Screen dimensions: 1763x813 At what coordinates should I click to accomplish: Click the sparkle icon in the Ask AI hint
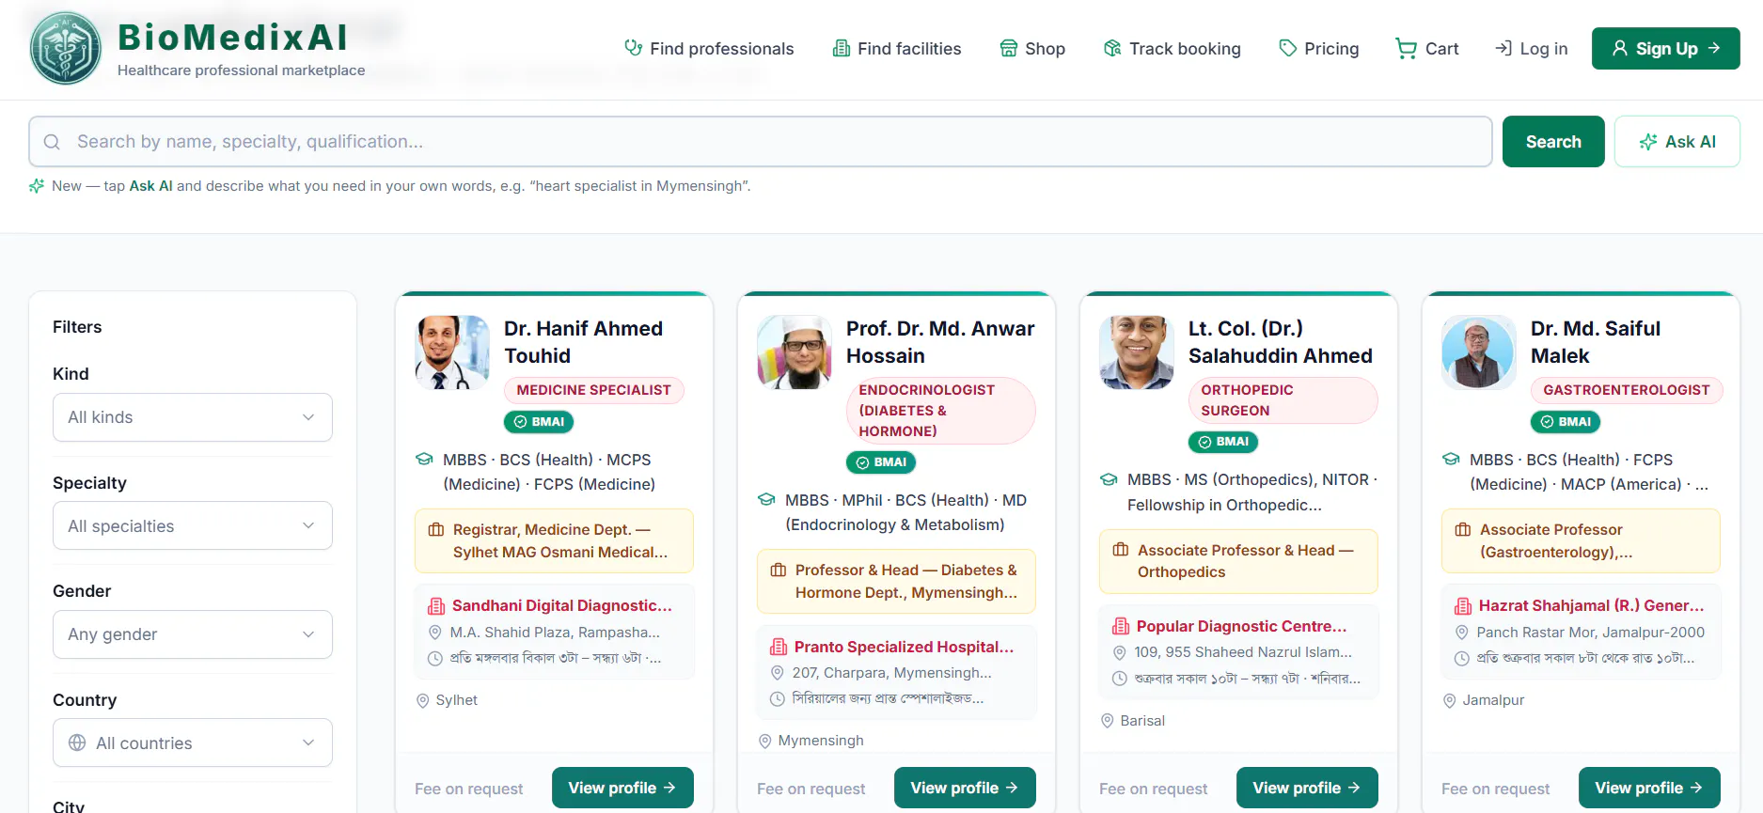pos(37,186)
